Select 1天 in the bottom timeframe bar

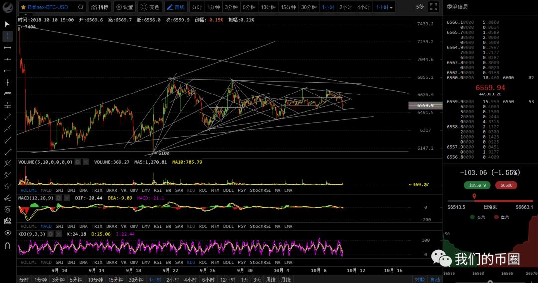[244, 280]
